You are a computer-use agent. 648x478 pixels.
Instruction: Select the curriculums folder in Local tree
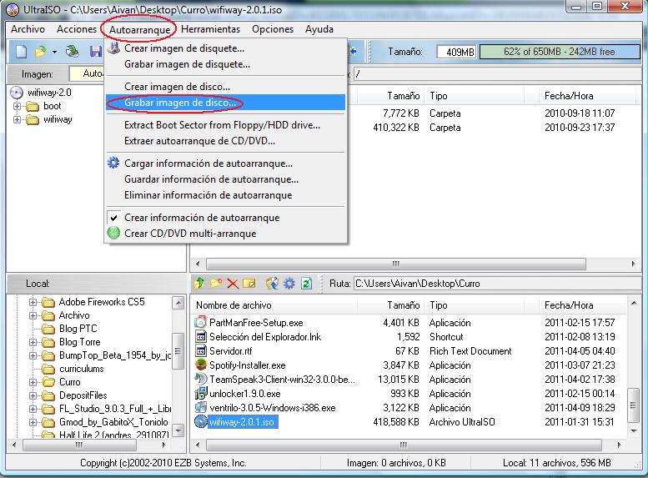tap(82, 369)
